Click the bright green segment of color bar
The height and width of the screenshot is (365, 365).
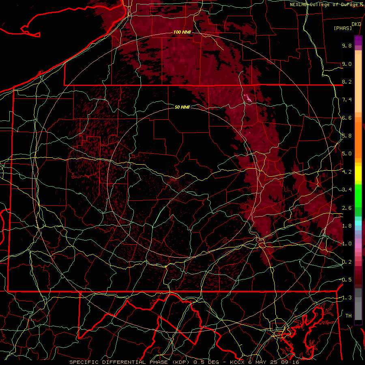358,195
